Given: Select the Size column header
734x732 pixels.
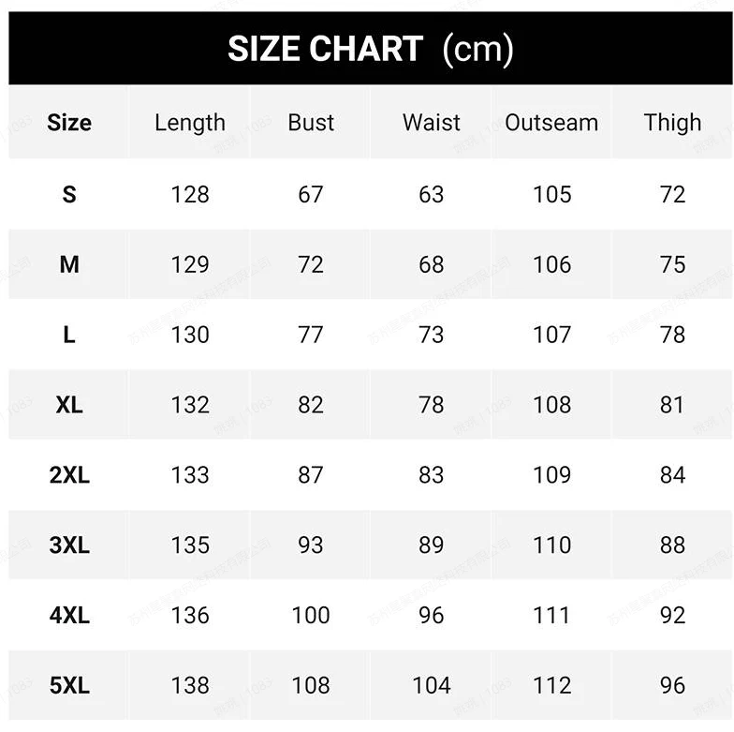Looking at the screenshot, I should coord(69,123).
